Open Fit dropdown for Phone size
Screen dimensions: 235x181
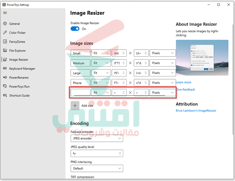click(x=101, y=83)
